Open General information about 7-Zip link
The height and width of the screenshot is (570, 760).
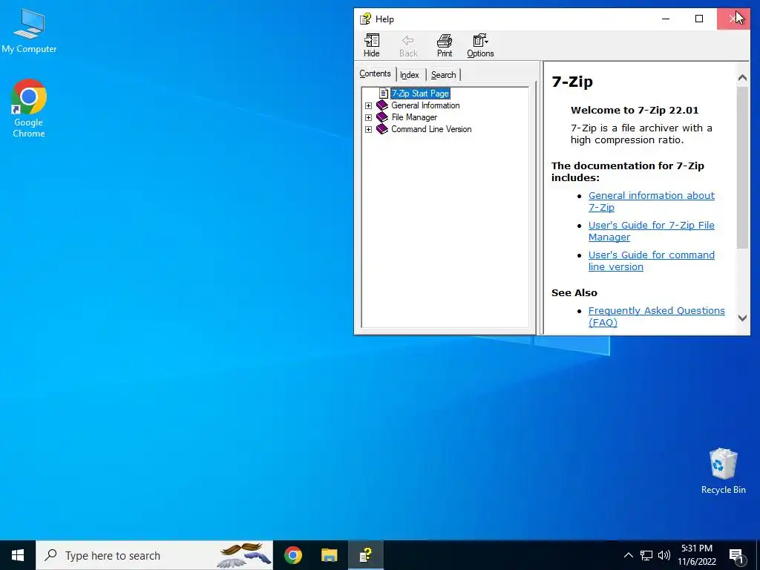tap(651, 201)
